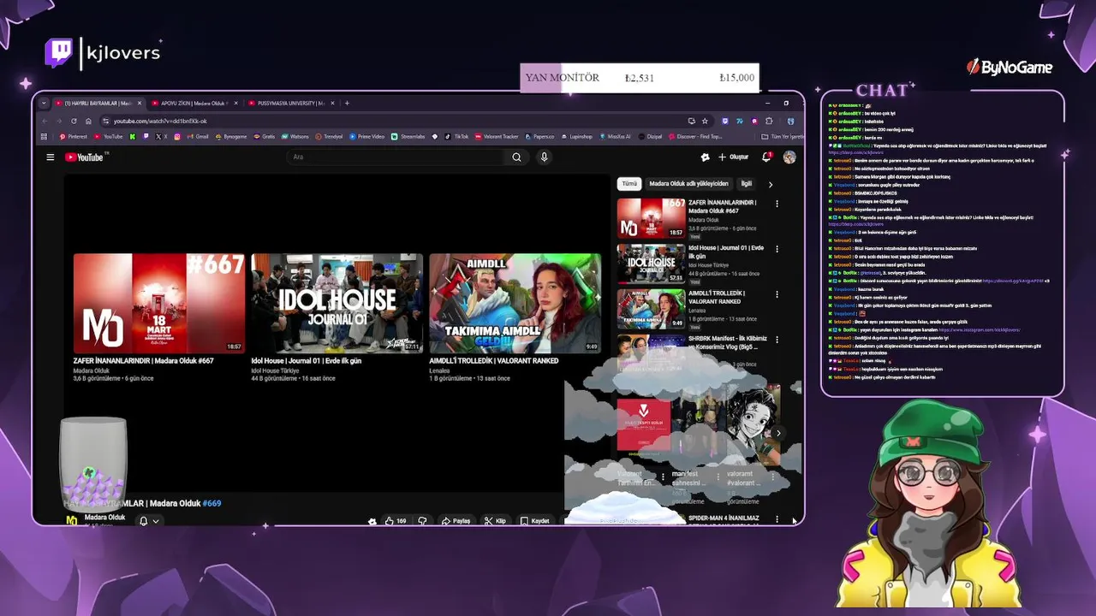Open the Discover - Find Top bookmark
The width and height of the screenshot is (1096, 616).
(x=695, y=136)
